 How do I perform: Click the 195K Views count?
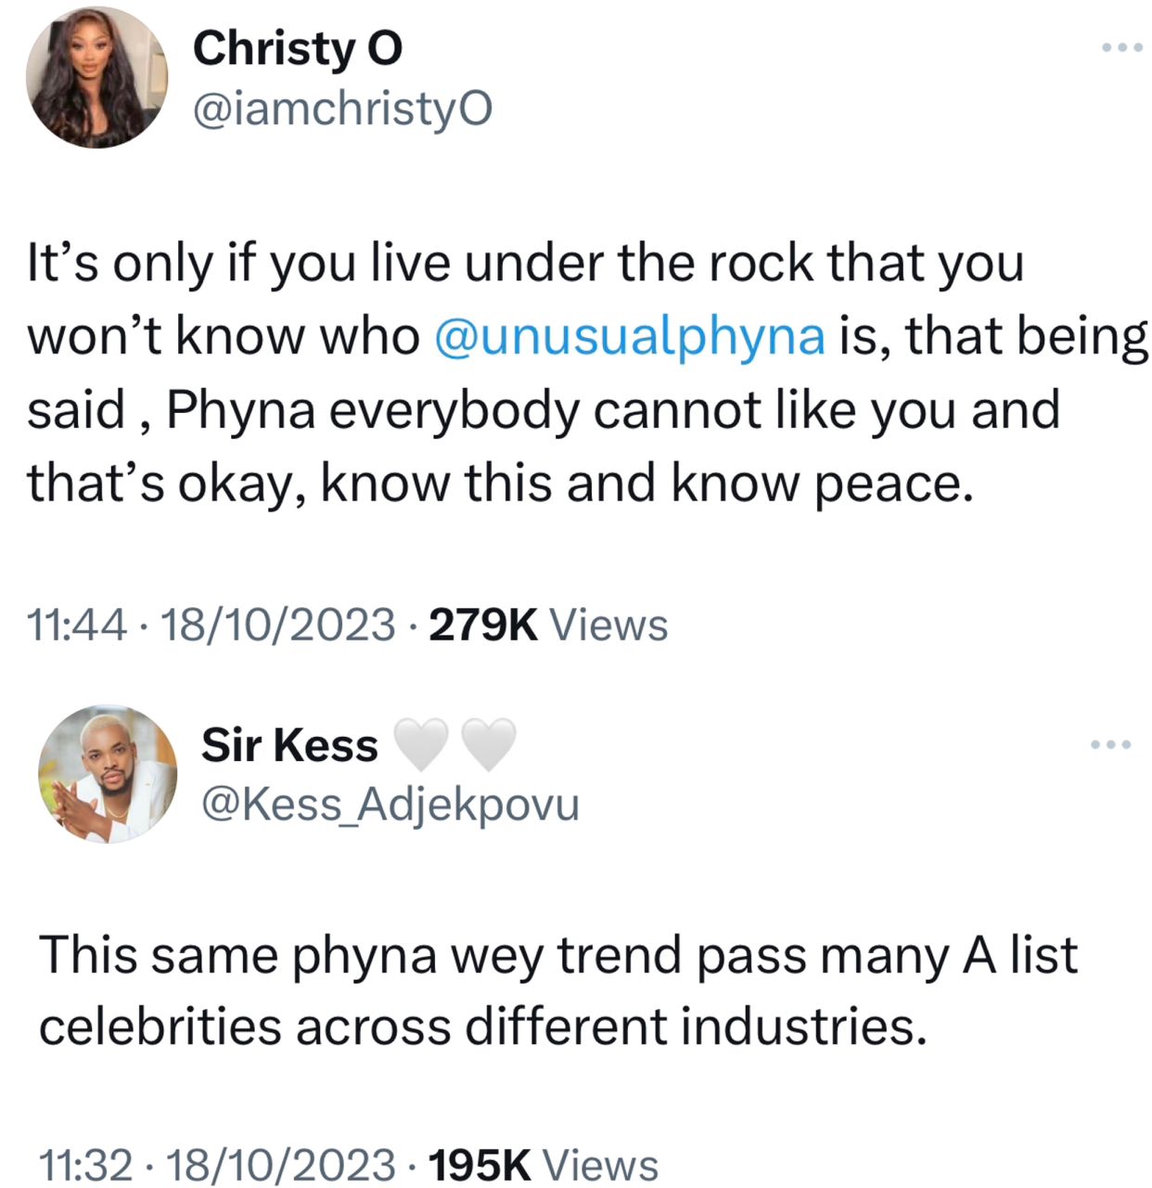click(x=543, y=1165)
